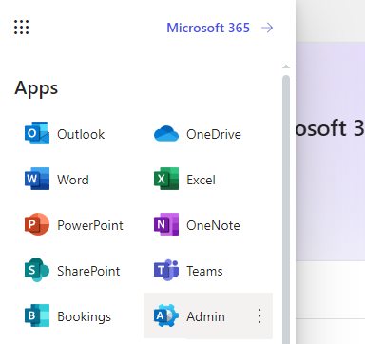Select the Excel text label

coord(201,180)
